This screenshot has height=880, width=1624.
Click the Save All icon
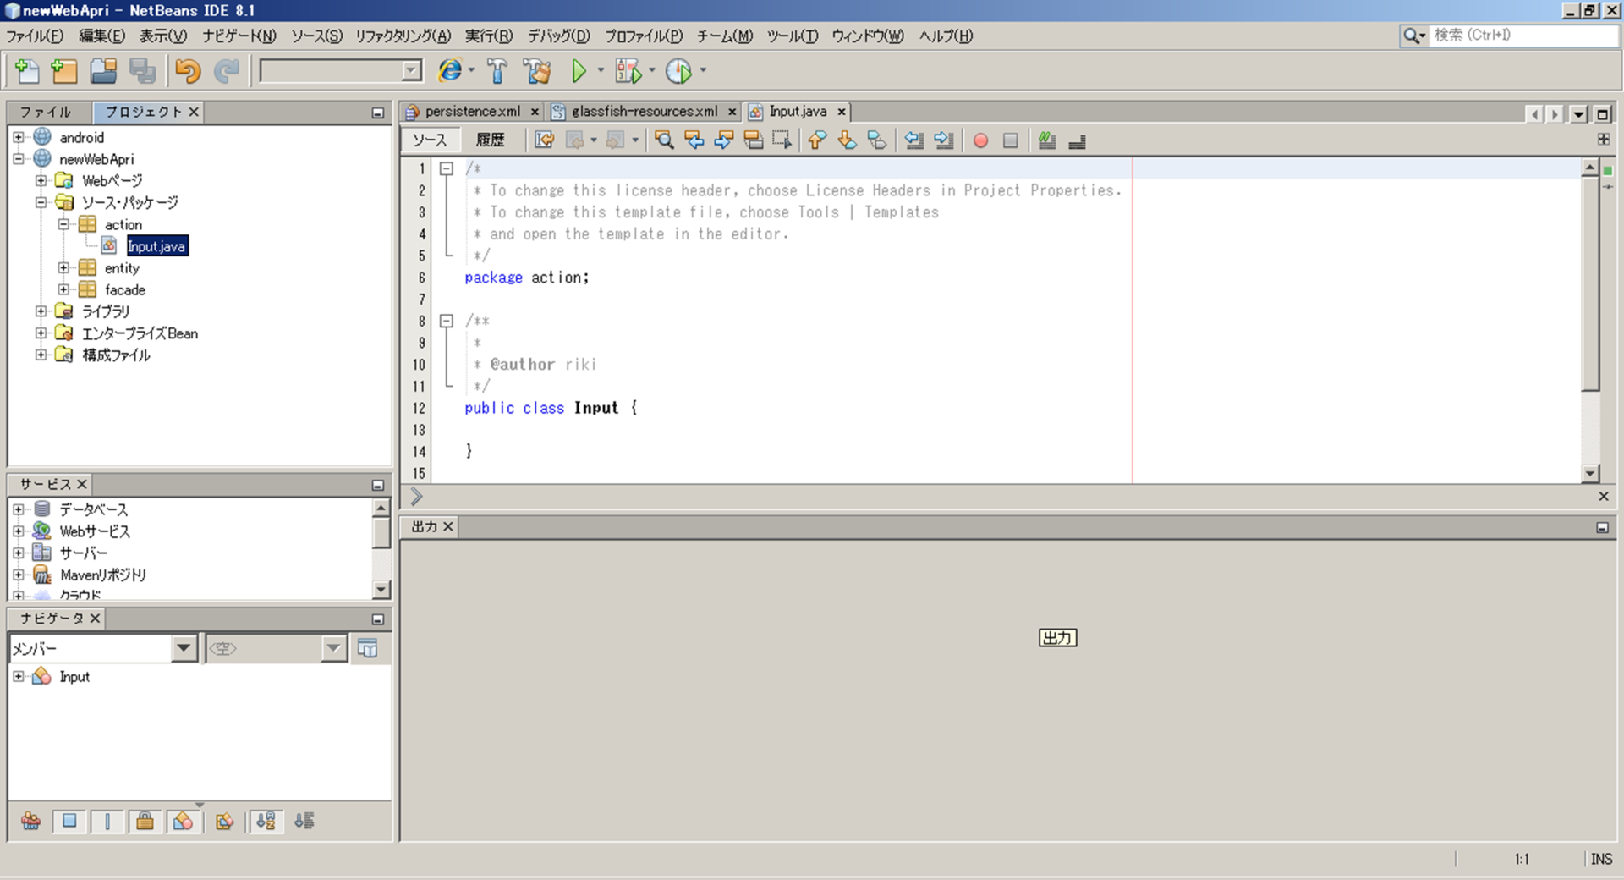[x=143, y=71]
